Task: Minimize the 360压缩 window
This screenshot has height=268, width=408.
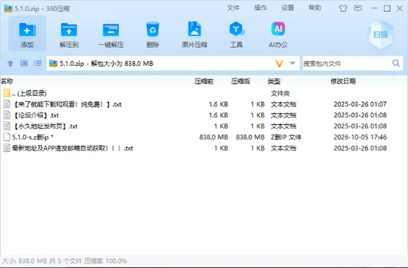Action: pyautogui.click(x=374, y=8)
